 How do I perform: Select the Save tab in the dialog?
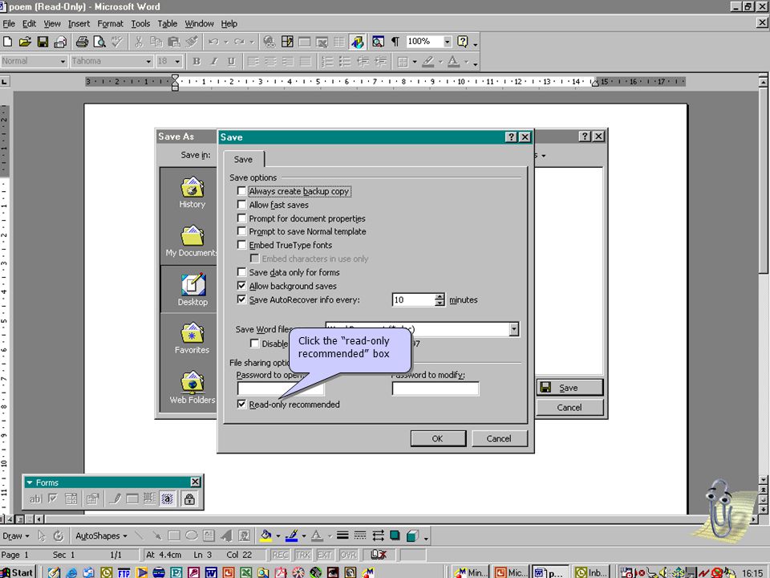point(243,159)
